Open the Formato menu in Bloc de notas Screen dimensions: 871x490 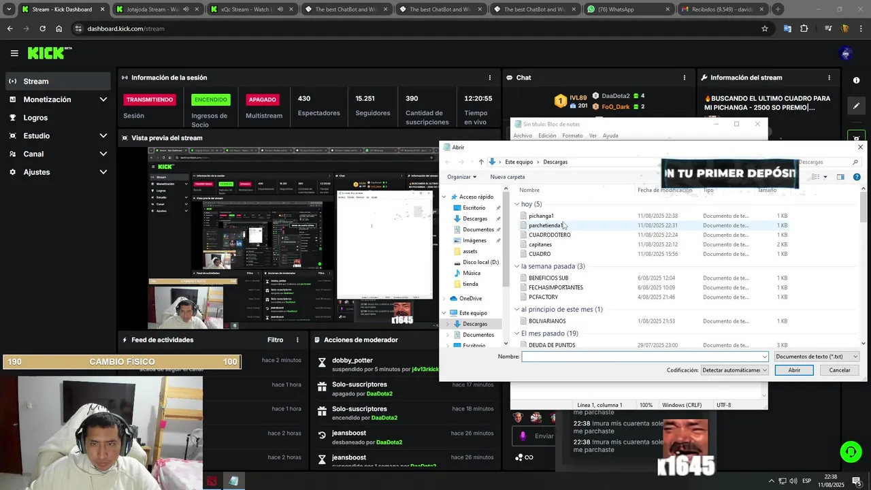pyautogui.click(x=572, y=135)
